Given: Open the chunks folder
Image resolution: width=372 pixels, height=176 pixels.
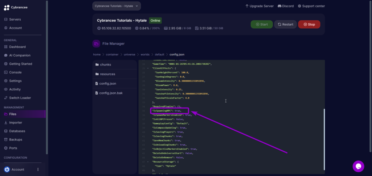Looking at the screenshot, I should 105,65.
